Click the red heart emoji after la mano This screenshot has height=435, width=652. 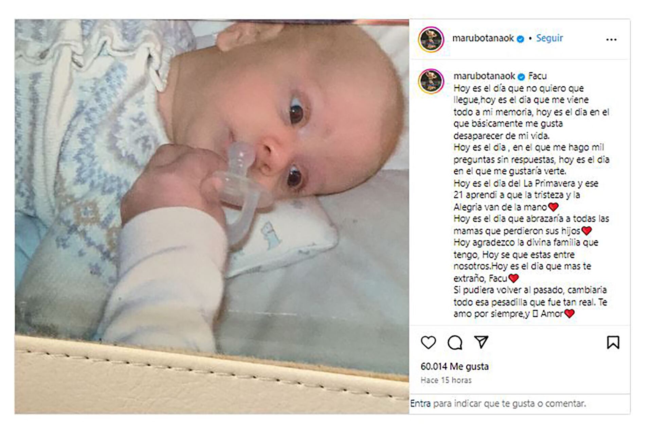[554, 207]
